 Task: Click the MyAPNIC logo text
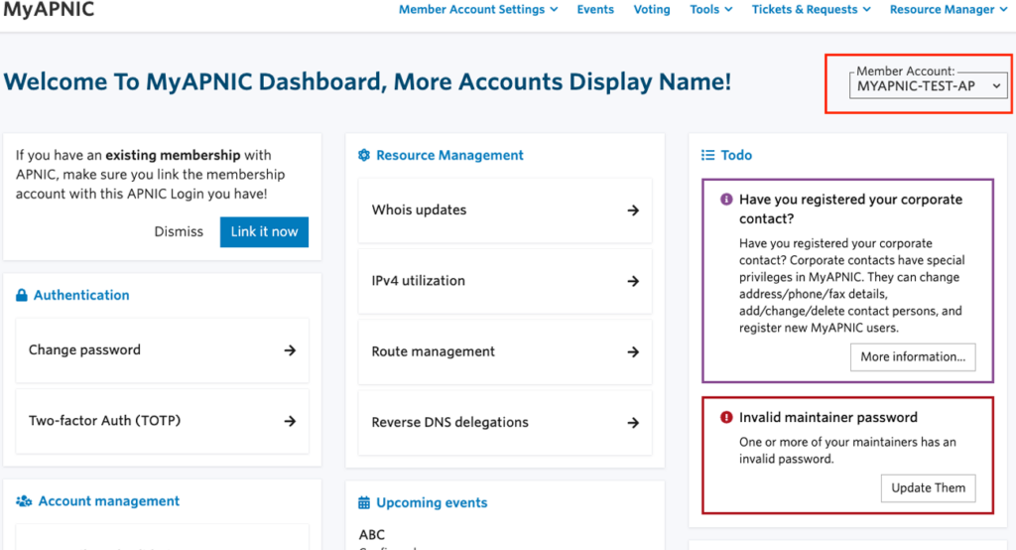pos(50,10)
